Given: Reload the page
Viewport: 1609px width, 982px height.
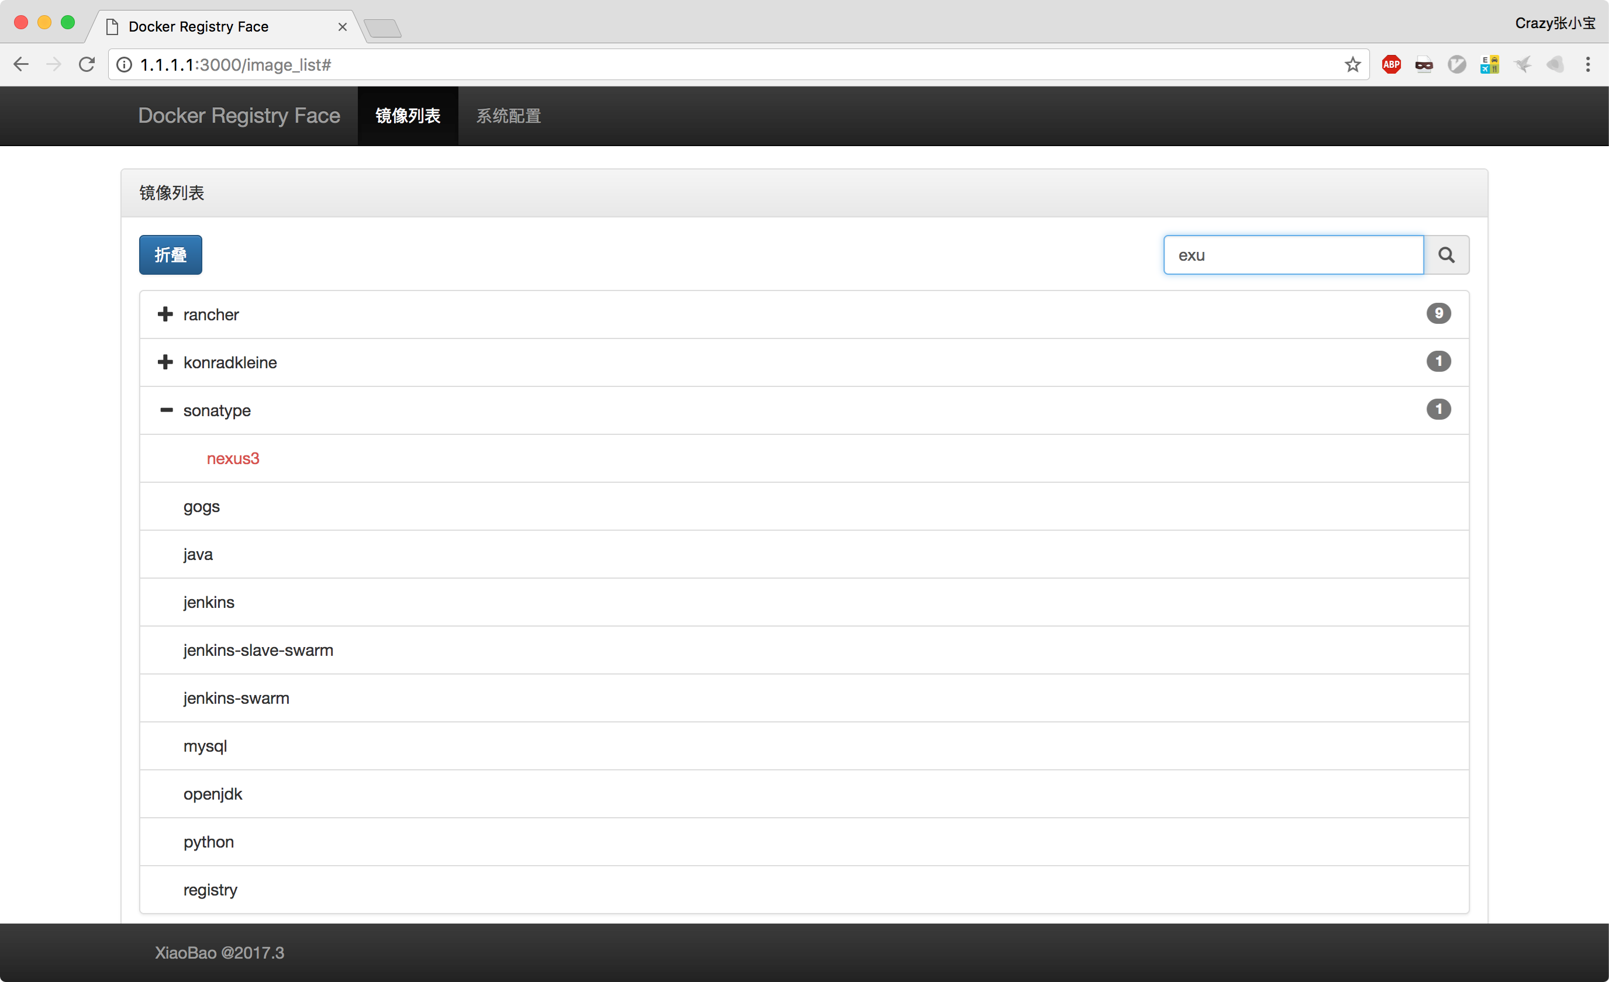Looking at the screenshot, I should 87,65.
